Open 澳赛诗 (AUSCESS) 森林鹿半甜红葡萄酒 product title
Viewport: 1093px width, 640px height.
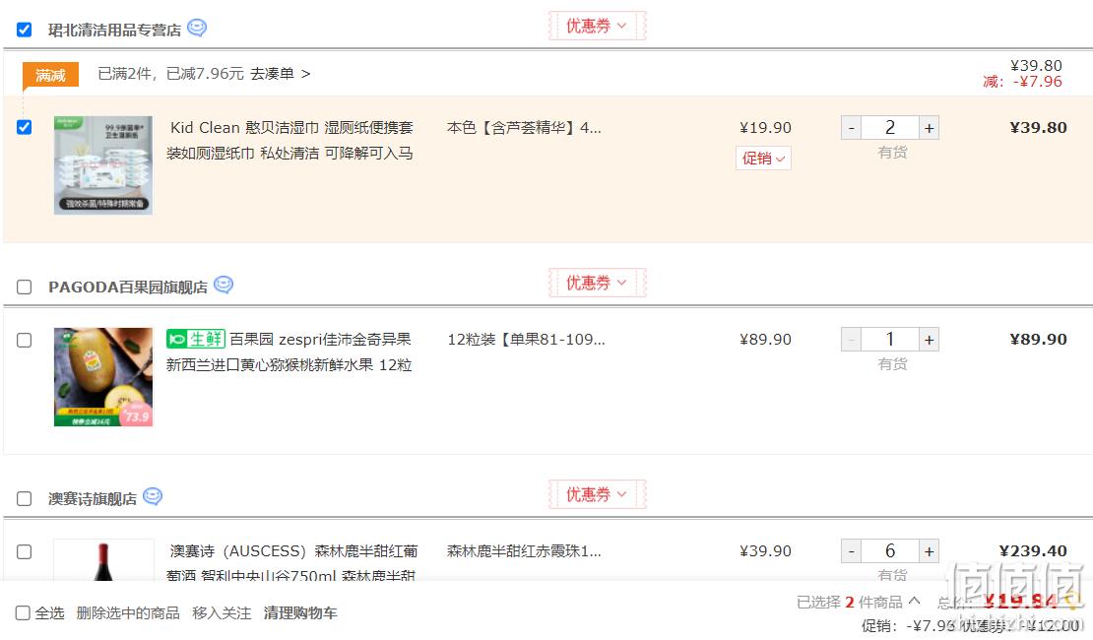[x=292, y=563]
